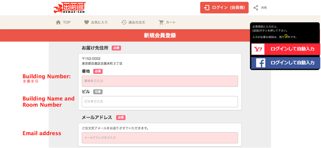Click the login arrow icon
Image resolution: width=321 pixels, height=148 pixels.
coord(207,8)
